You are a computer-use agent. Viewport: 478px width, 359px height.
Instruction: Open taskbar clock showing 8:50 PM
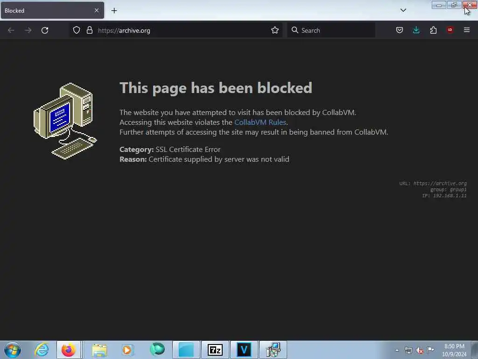(x=454, y=350)
